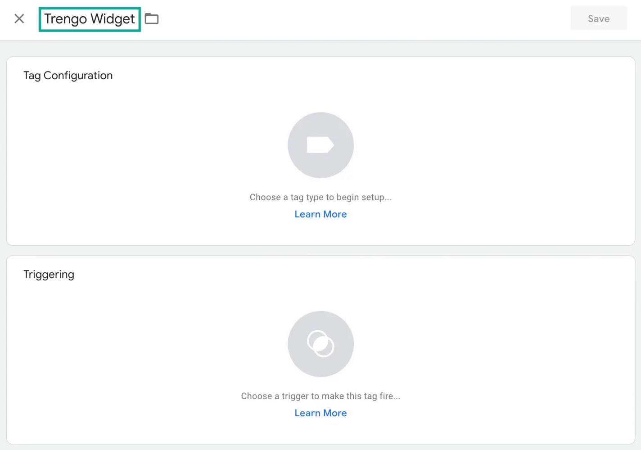The image size is (641, 450).
Task: Click inside the highlighted tag name box
Action: [89, 19]
